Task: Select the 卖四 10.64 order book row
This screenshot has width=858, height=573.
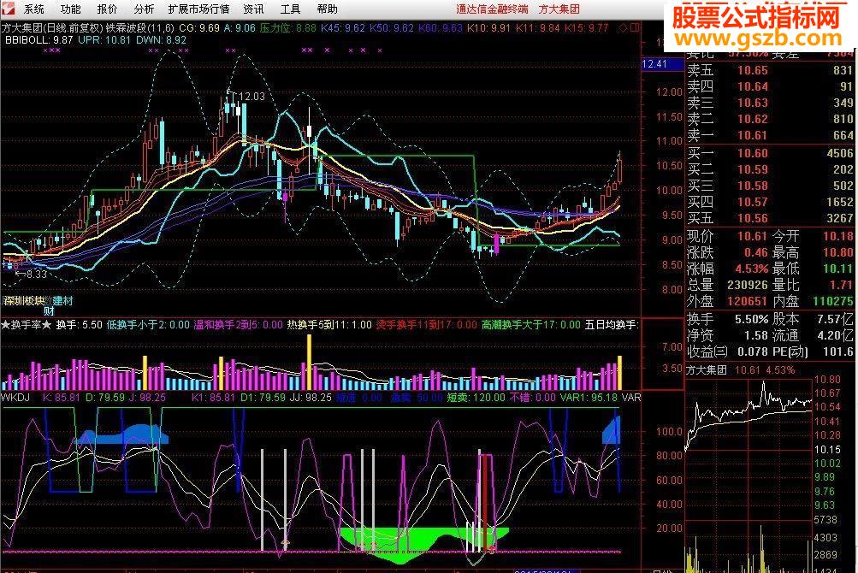Action: [770, 86]
